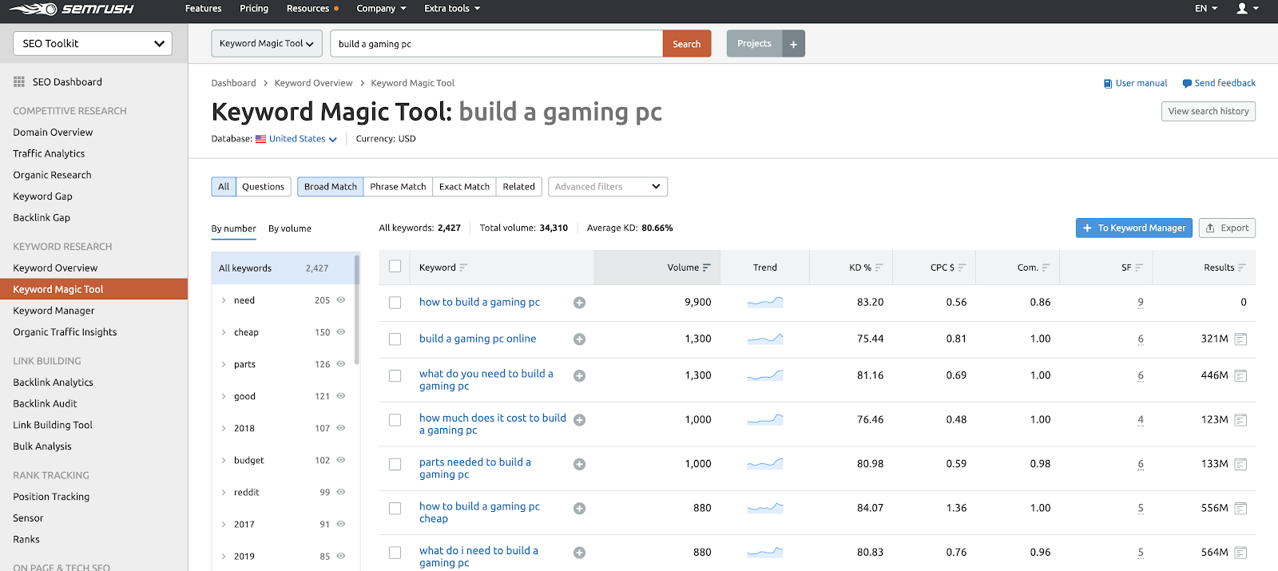Select the Questions filter tab
This screenshot has height=571, width=1278.
pos(263,187)
